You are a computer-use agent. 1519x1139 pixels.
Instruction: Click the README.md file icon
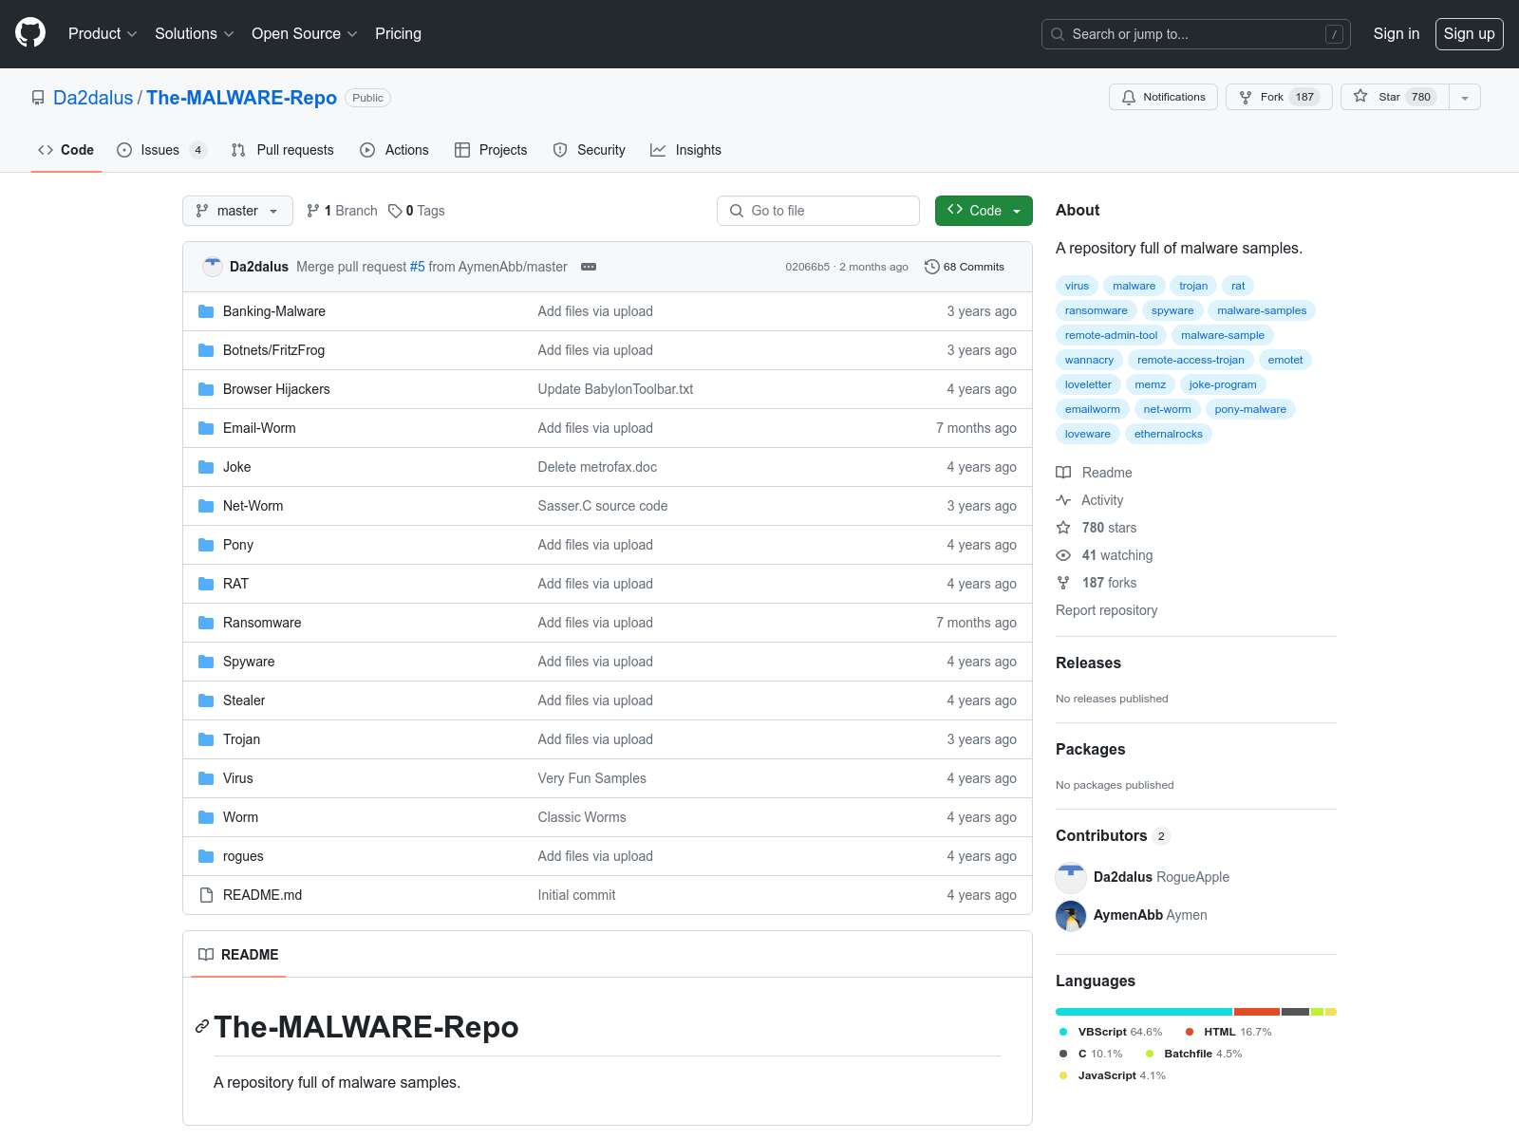click(x=206, y=895)
